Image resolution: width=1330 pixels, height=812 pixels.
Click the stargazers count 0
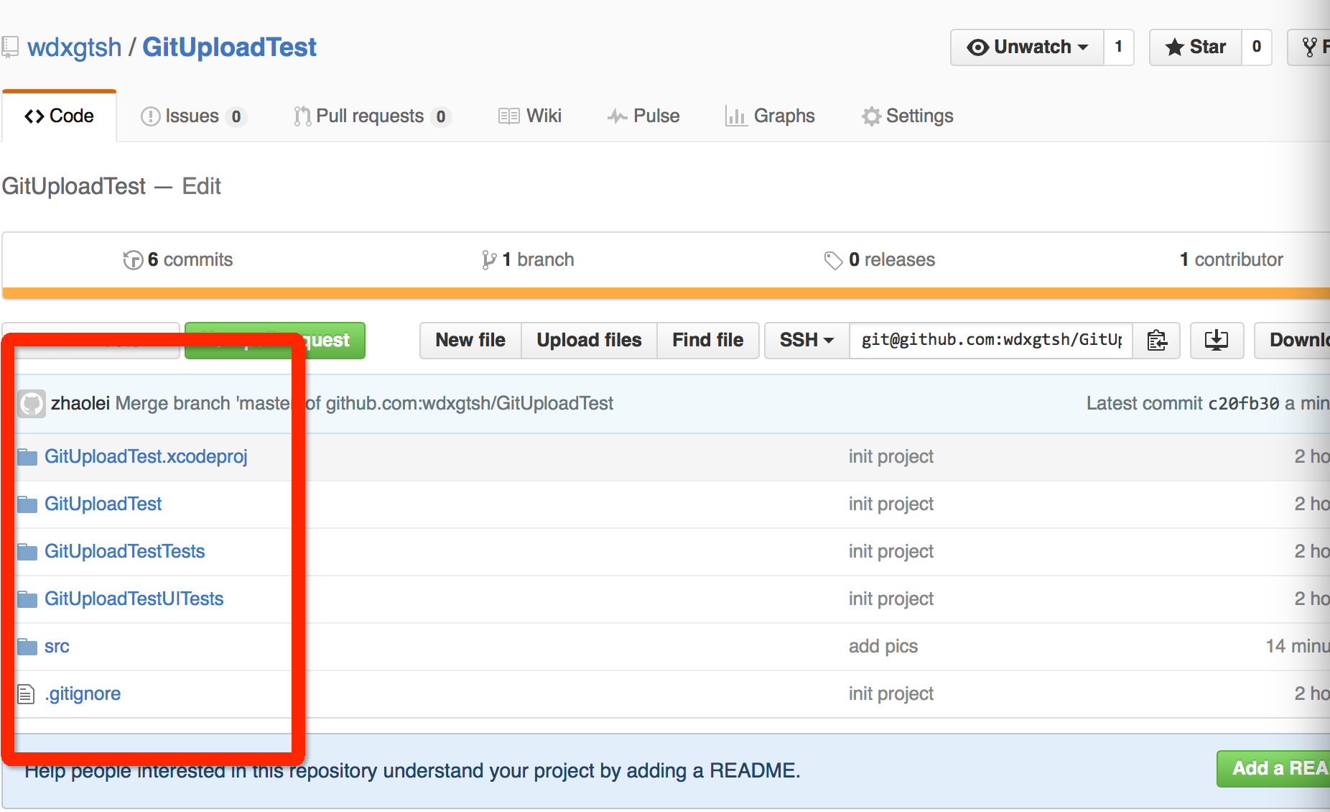coord(1257,47)
